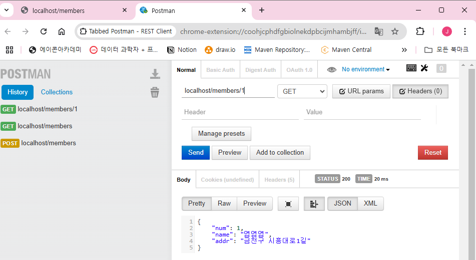The height and width of the screenshot is (260, 476).
Task: Click Add to collection
Action: pos(280,153)
